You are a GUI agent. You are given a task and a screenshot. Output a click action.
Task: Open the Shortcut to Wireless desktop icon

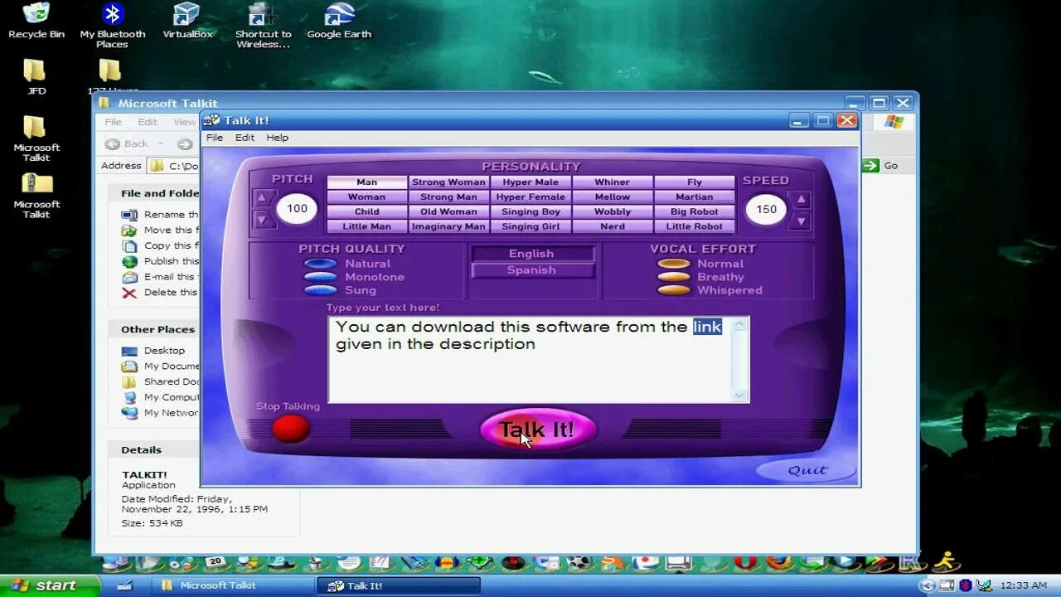264,25
